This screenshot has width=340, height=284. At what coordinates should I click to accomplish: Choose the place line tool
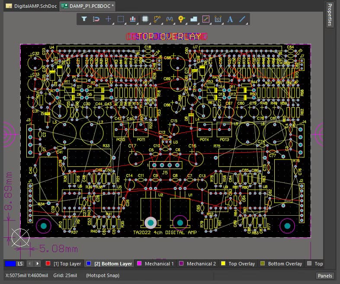(x=242, y=19)
